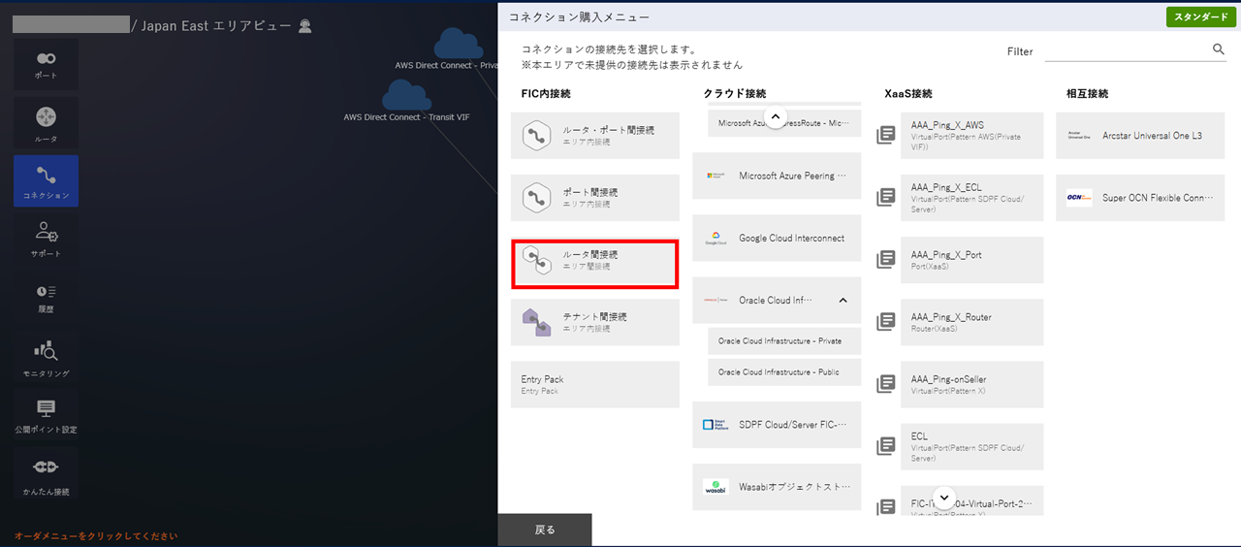Click the クラウド接続 column heading
The width and height of the screenshot is (1241, 547).
(735, 94)
